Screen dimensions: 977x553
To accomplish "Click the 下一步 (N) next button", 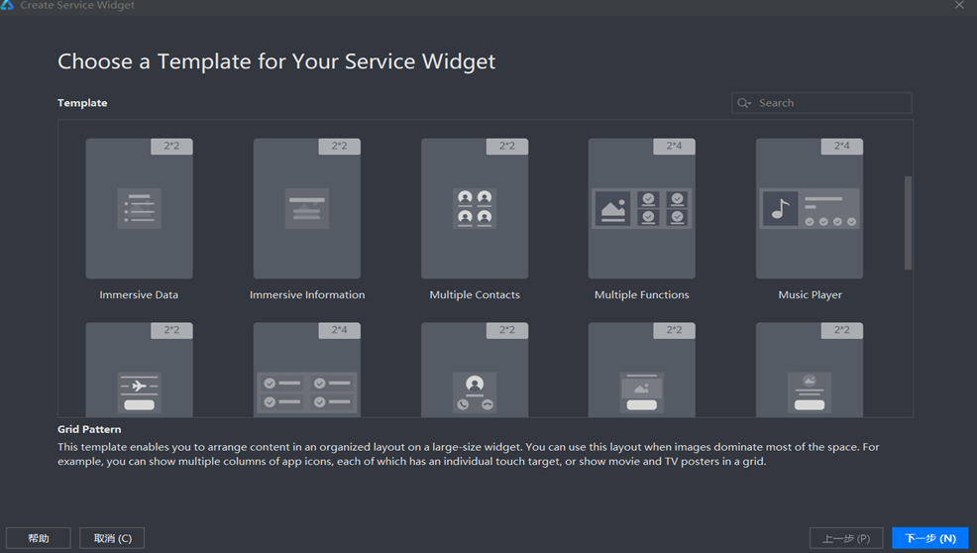I will tap(929, 538).
